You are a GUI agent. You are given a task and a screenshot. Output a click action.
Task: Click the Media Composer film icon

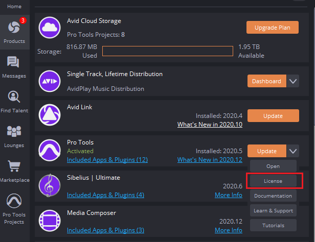click(x=50, y=221)
